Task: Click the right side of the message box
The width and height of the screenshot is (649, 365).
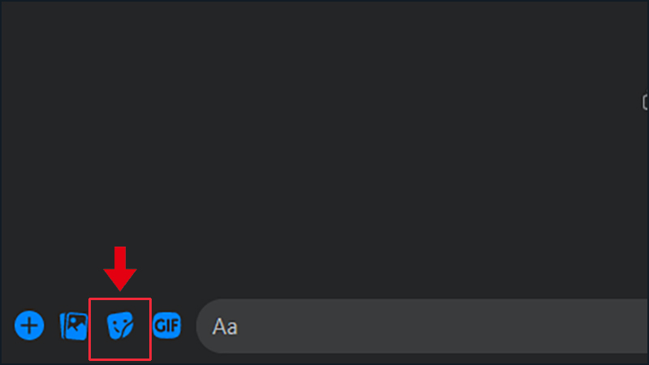Action: click(600, 326)
